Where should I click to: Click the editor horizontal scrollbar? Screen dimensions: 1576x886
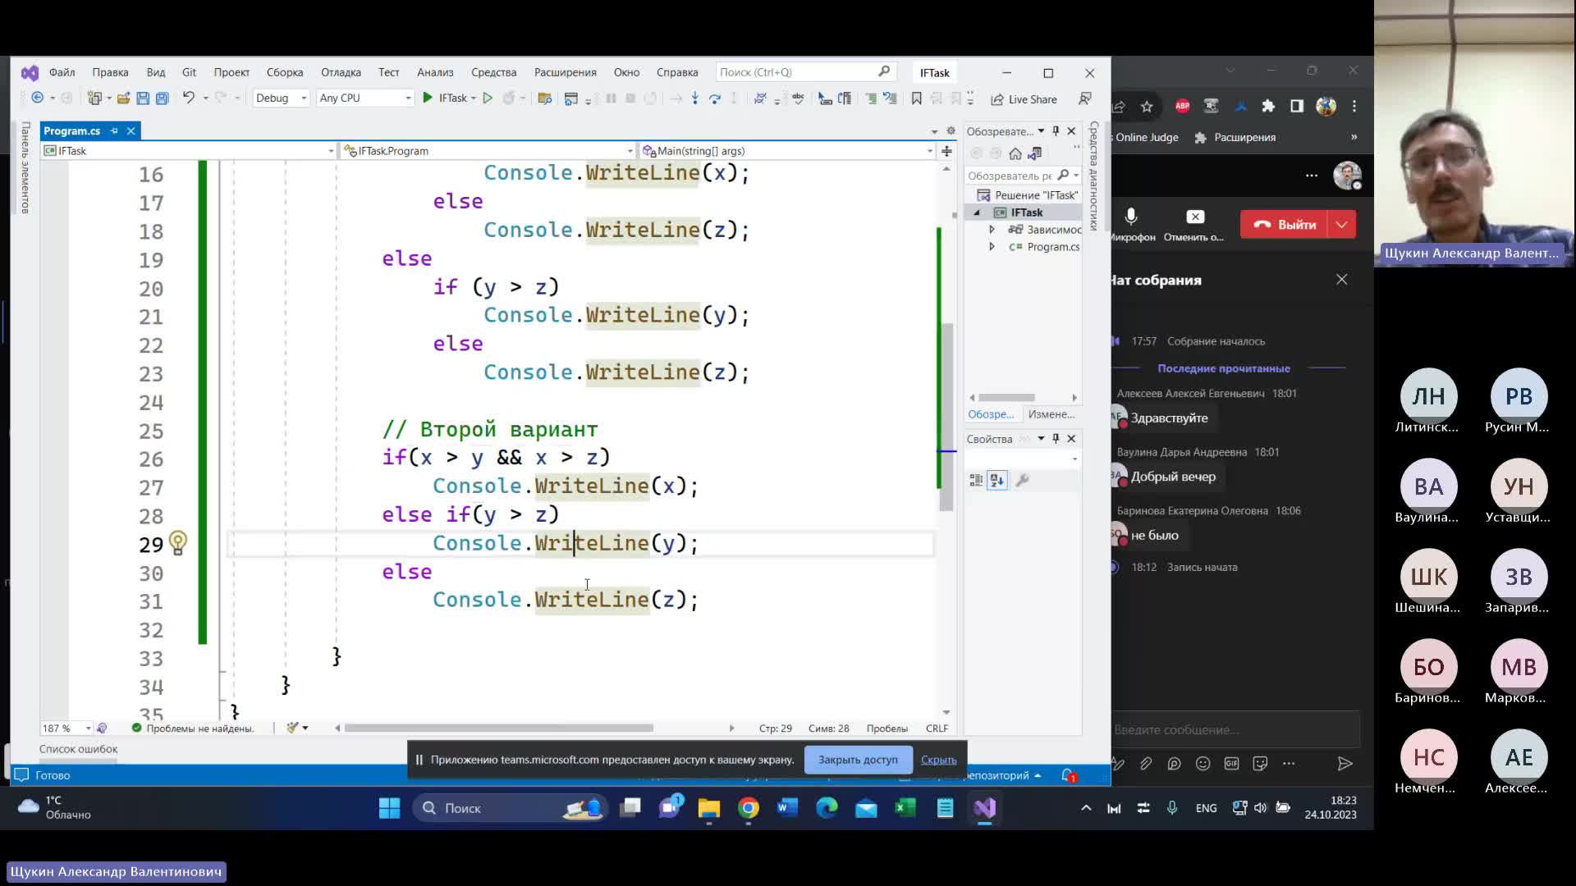(498, 728)
